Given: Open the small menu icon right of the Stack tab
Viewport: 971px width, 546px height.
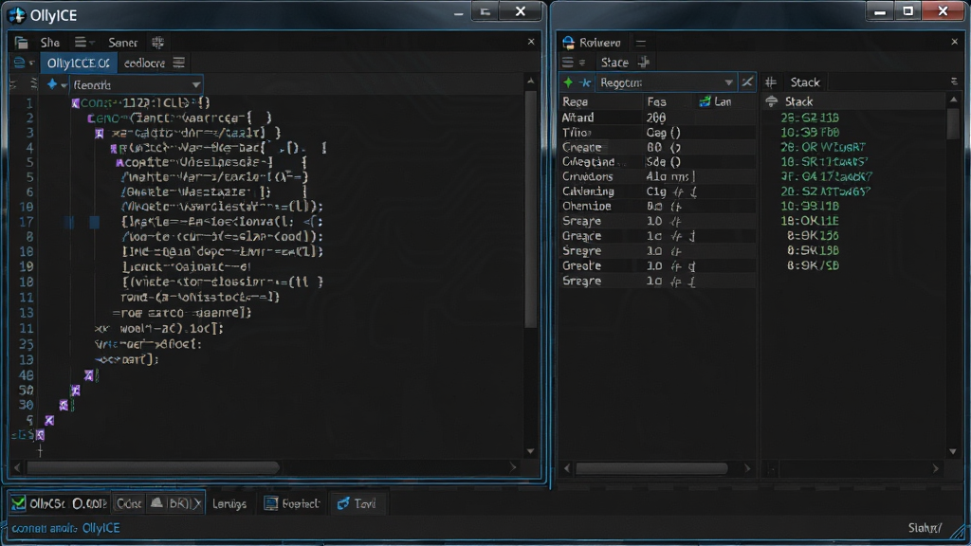Looking at the screenshot, I should coord(954,82).
